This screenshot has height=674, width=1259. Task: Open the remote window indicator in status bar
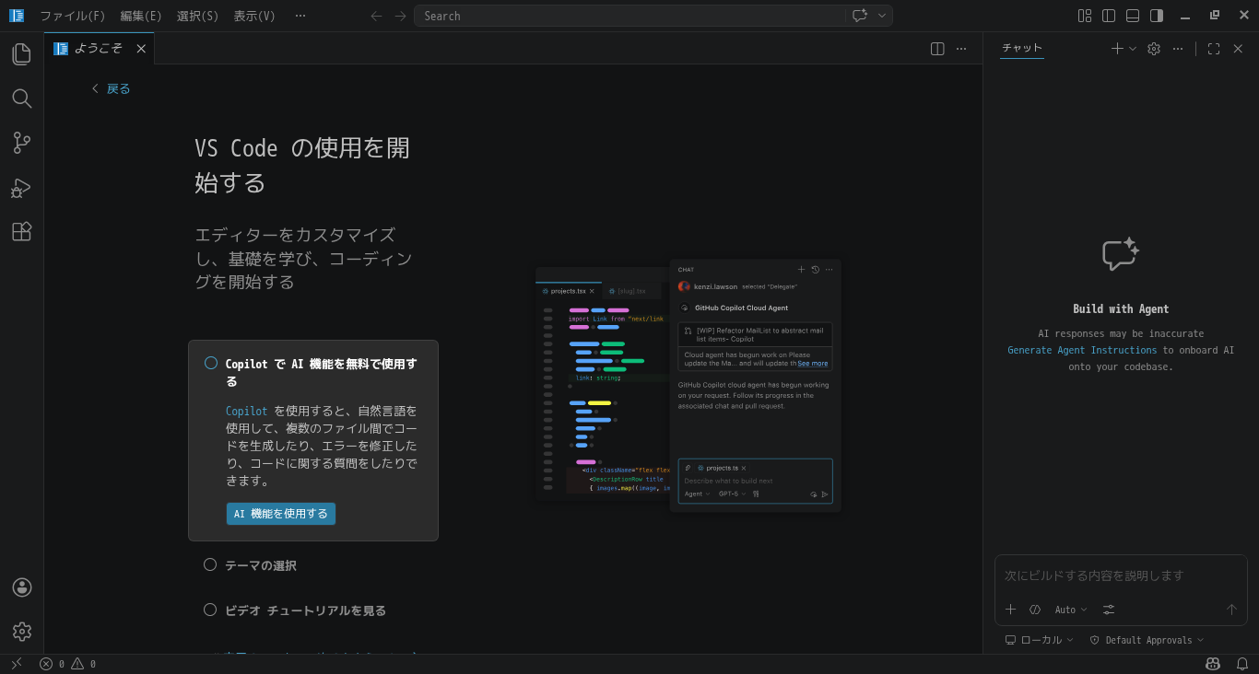[x=16, y=664]
